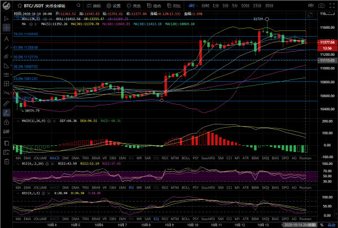Screen dimensions: 338x228
Task: Click the edit drawings icon in sidebar
Action: tap(6, 152)
